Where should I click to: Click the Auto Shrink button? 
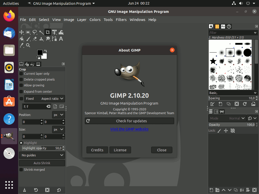click(x=42, y=163)
